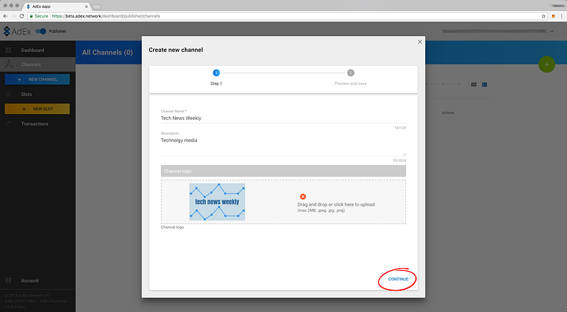Remove uploaded logo with red X icon
Screen dimensions: 567x312
click(303, 196)
